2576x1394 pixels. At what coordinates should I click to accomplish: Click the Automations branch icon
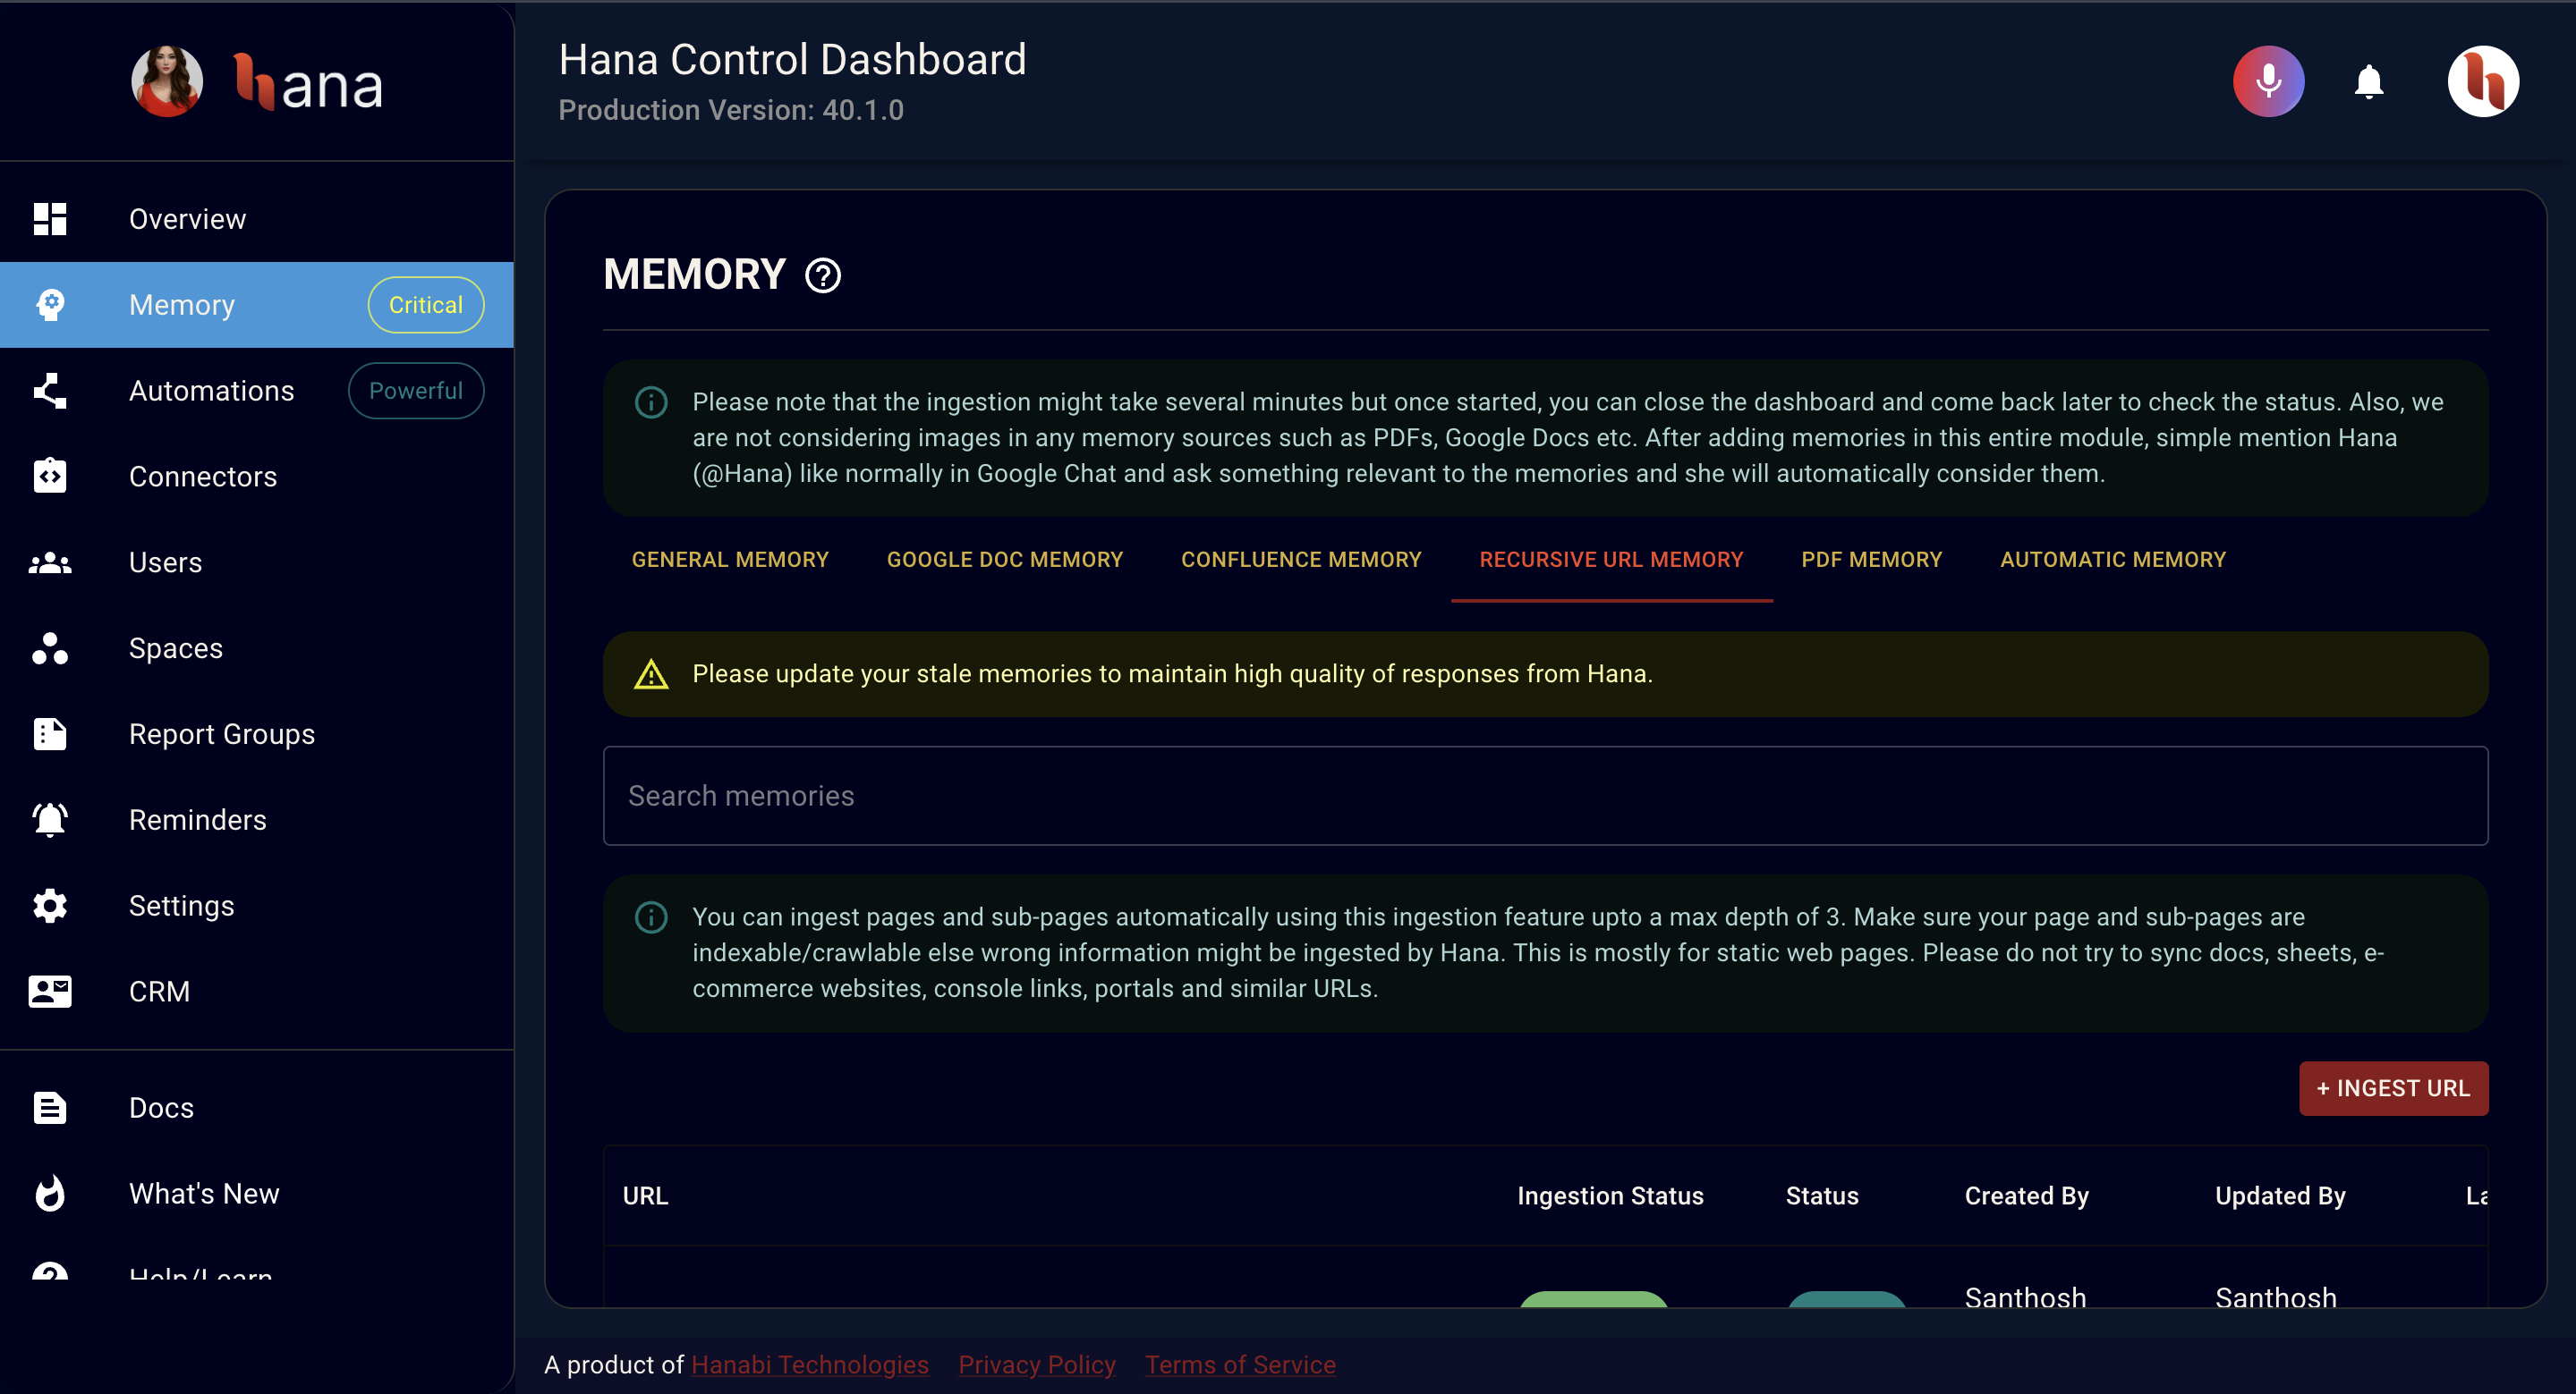click(x=50, y=391)
